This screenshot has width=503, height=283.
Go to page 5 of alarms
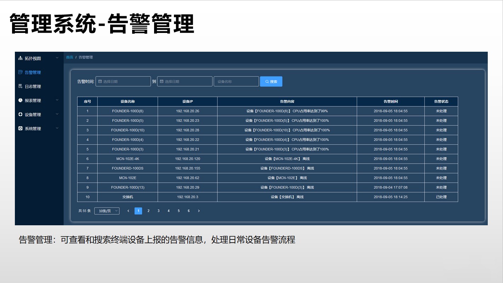click(179, 211)
